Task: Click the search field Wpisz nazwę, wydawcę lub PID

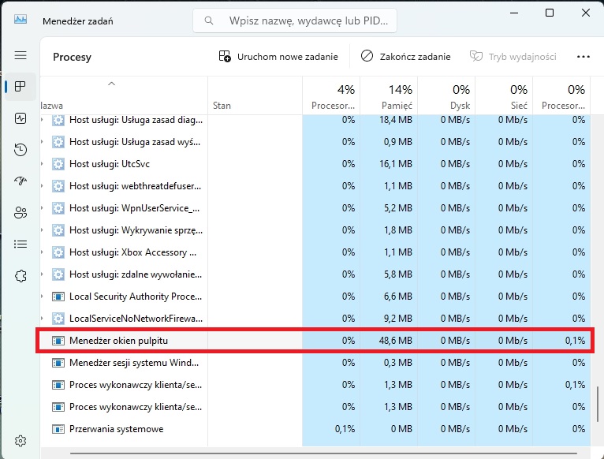Action: (x=295, y=21)
